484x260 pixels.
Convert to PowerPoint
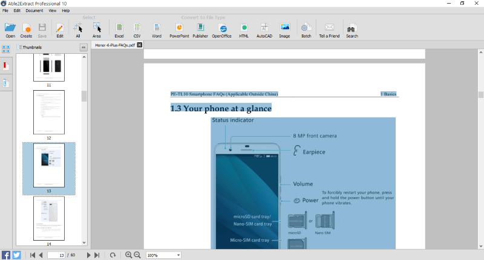point(179,30)
